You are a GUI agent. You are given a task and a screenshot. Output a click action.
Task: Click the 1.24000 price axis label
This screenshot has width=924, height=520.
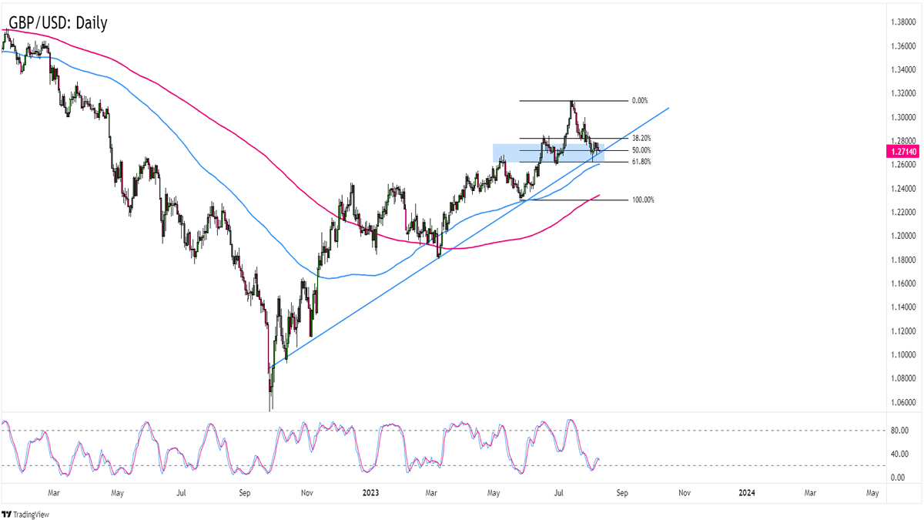(x=902, y=189)
